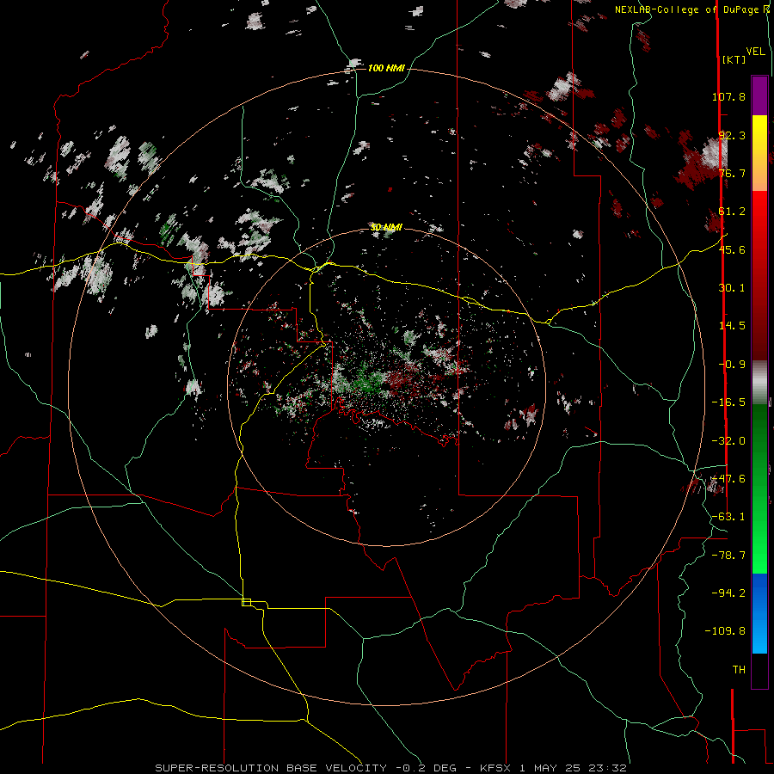
Task: Pick the black TH segment of the color bar
Action: pos(759,671)
